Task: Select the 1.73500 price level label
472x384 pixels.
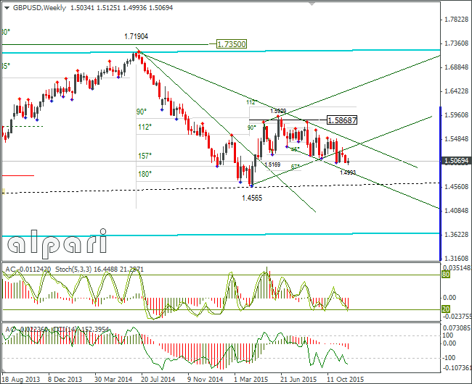Action: [x=231, y=44]
